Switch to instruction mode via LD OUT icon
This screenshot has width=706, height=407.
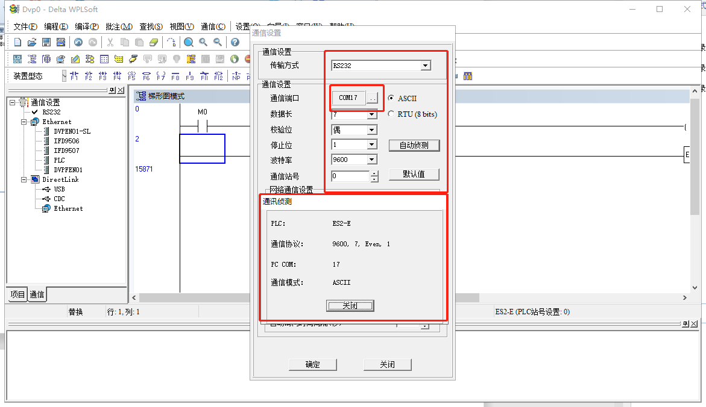pos(17,59)
